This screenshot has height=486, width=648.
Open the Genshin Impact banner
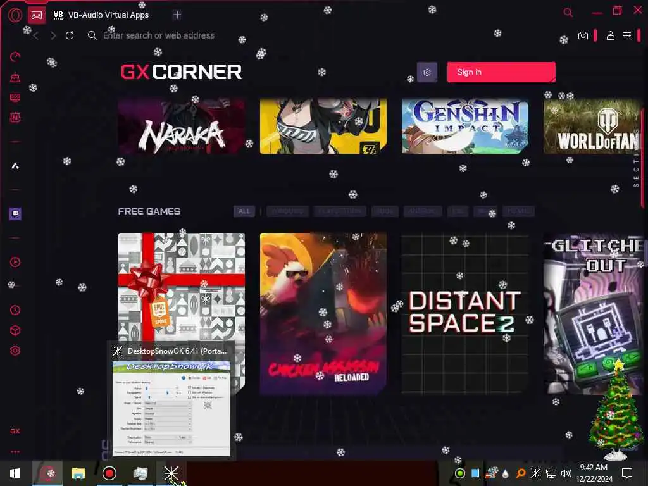click(465, 126)
